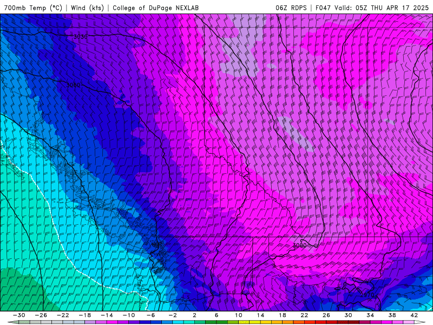
Task: Click the -22 value on the temperature scale
Action: [63, 315]
